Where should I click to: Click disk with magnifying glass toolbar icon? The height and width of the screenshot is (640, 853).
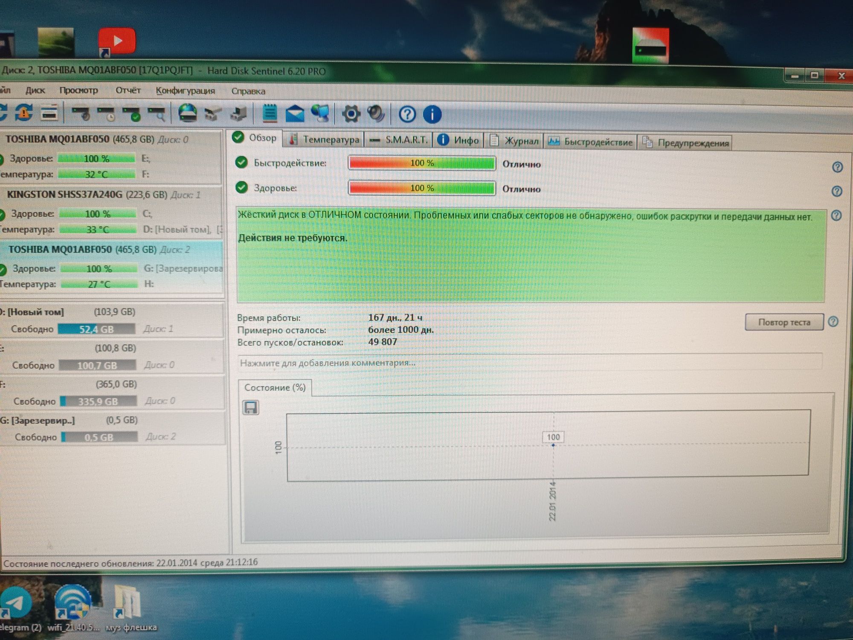[x=157, y=114]
